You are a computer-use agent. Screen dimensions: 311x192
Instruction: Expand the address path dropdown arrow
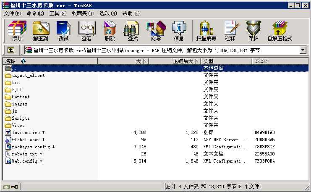click(x=303, y=50)
